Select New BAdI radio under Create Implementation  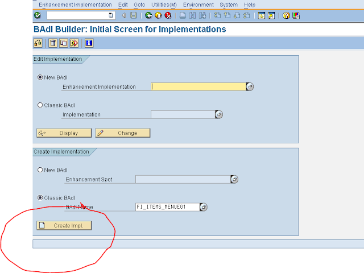click(x=40, y=170)
